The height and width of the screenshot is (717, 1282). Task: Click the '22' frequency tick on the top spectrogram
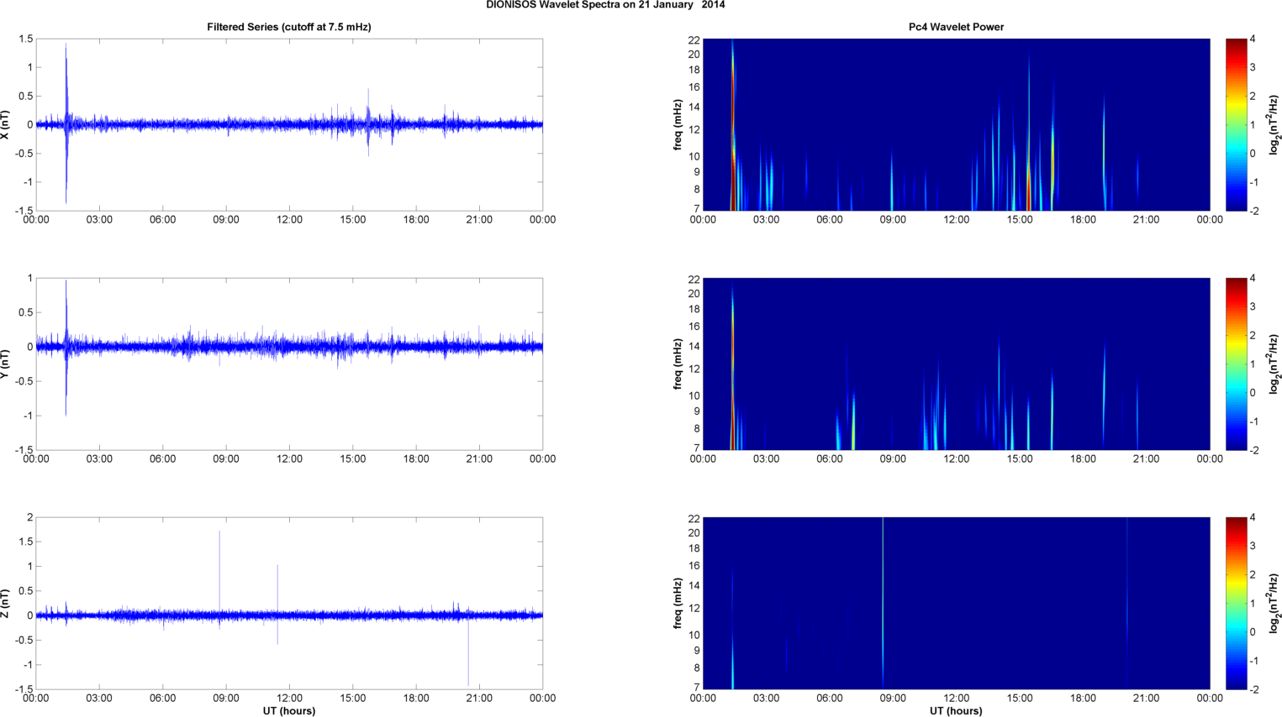coord(694,39)
